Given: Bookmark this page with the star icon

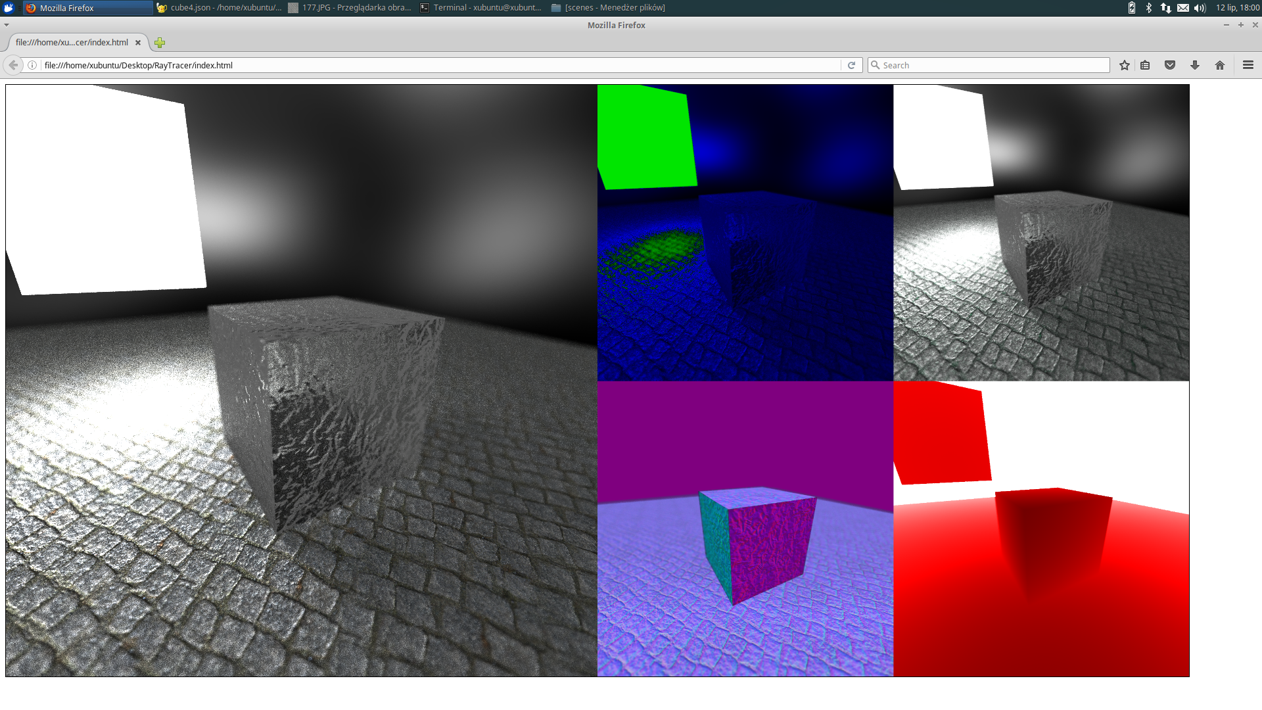Looking at the screenshot, I should click(x=1125, y=65).
